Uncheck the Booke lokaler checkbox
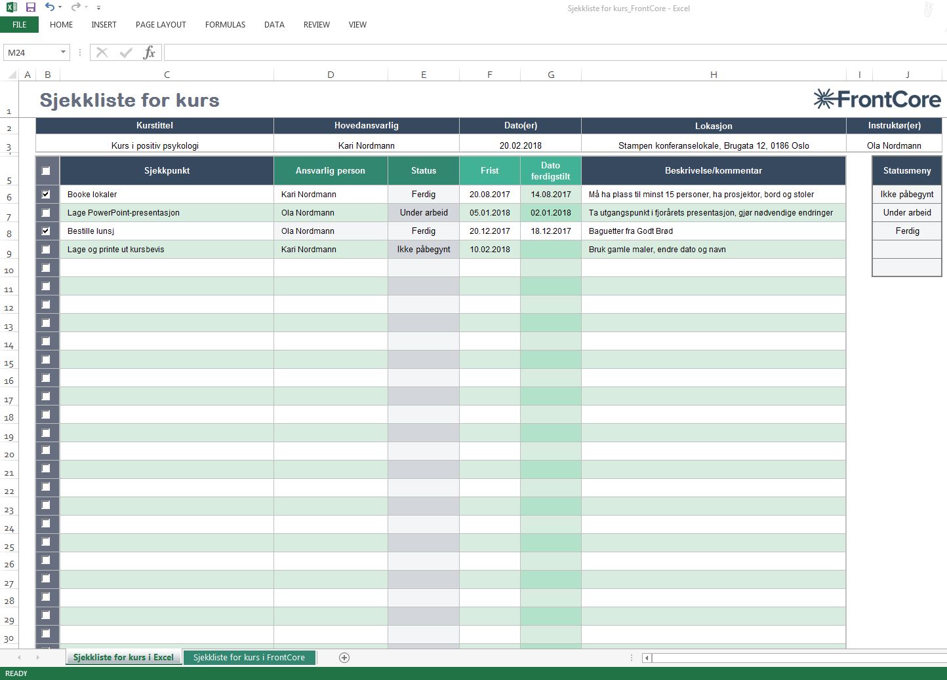947x680 pixels. tap(46, 195)
